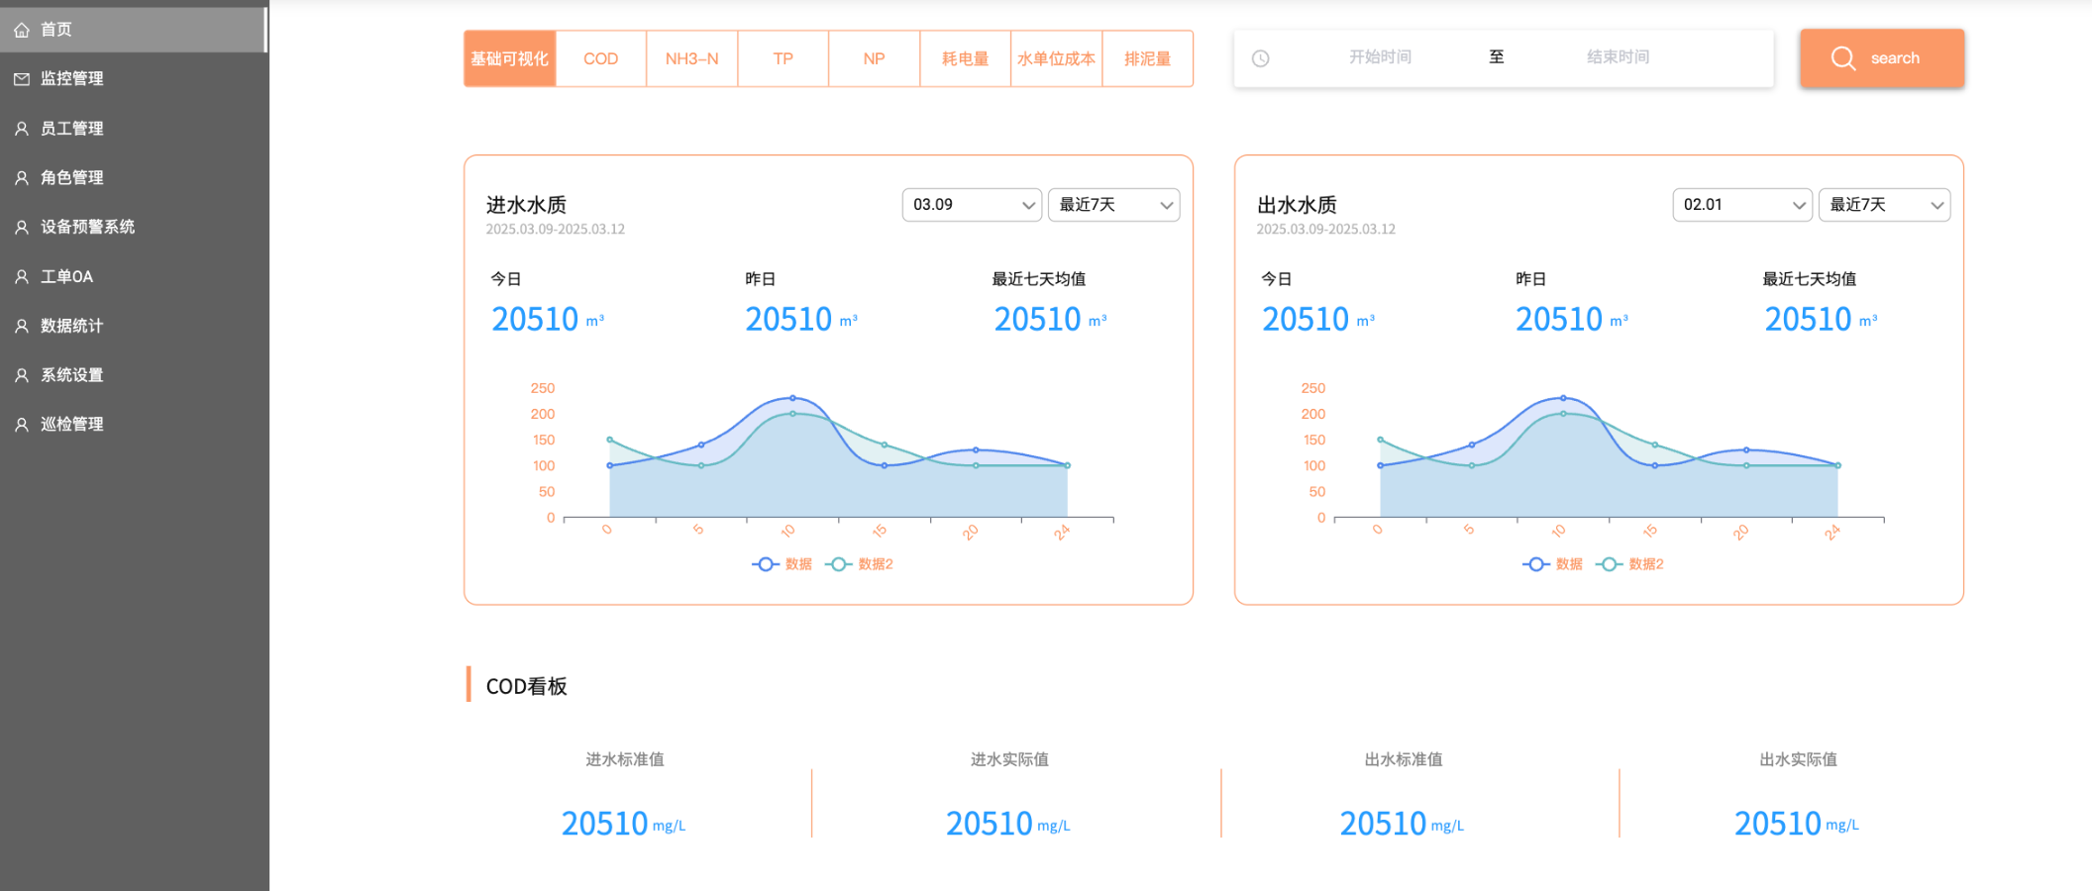Viewport: 2092px width, 891px height.
Task: Click the person icon beside 巡检管理
Action: (22, 425)
